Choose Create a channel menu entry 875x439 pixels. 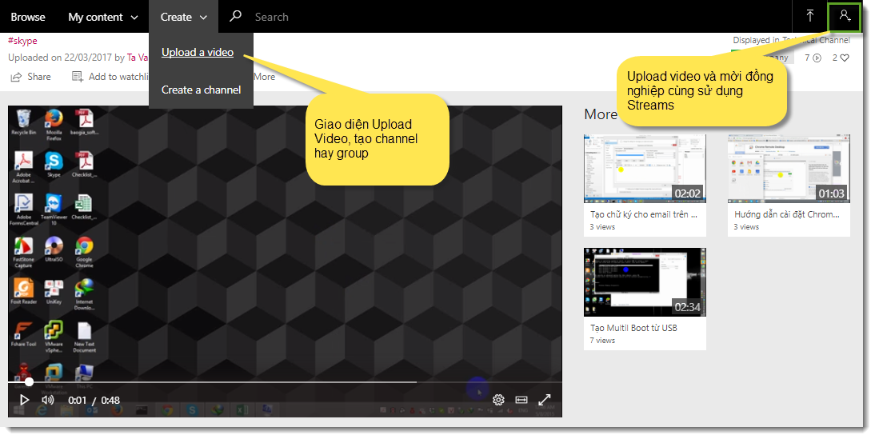point(201,90)
